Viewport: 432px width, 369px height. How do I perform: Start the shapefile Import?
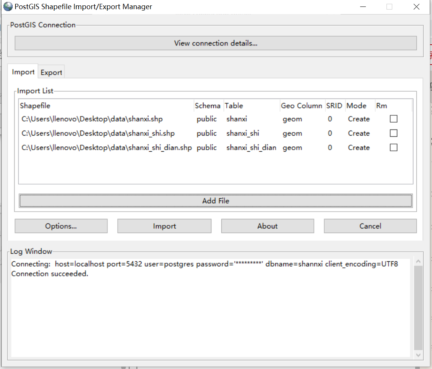pyautogui.click(x=164, y=226)
